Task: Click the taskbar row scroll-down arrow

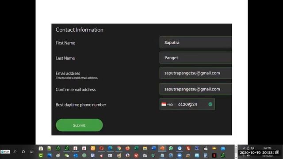Action: (236, 157)
